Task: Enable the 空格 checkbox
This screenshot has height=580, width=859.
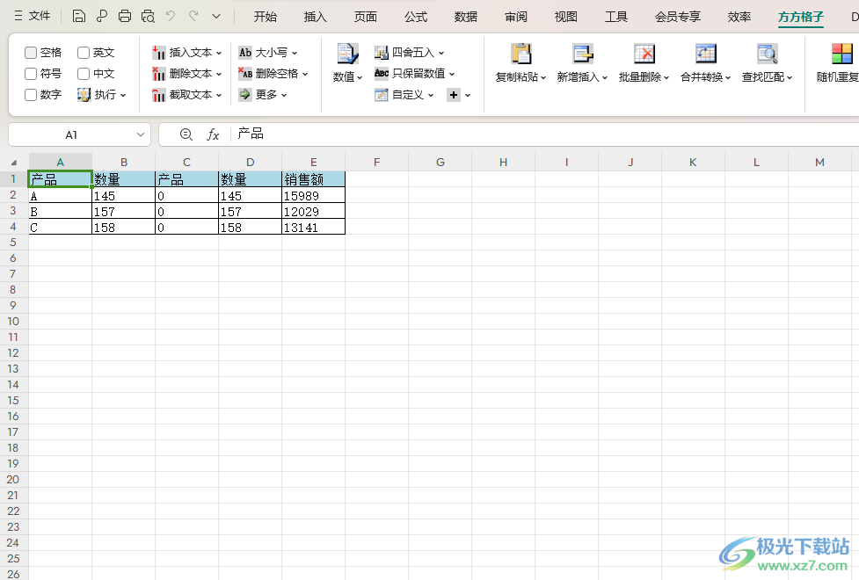Action: 31,53
